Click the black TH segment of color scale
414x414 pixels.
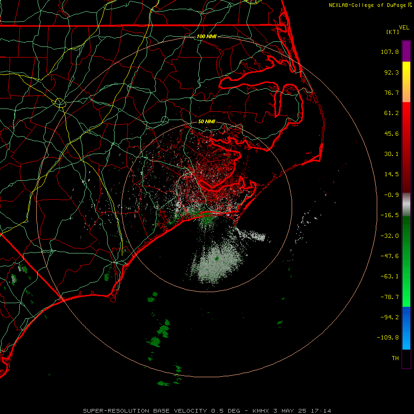406,358
